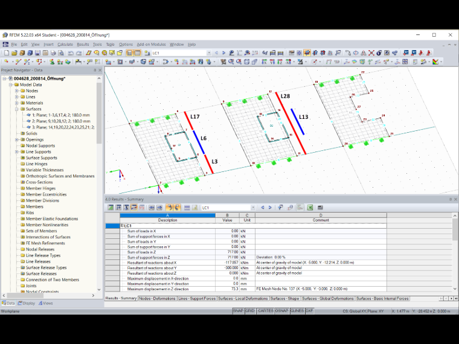Viewport: 459px width, 344px height.
Task: Close the Project Navigator panel
Action: (x=100, y=70)
